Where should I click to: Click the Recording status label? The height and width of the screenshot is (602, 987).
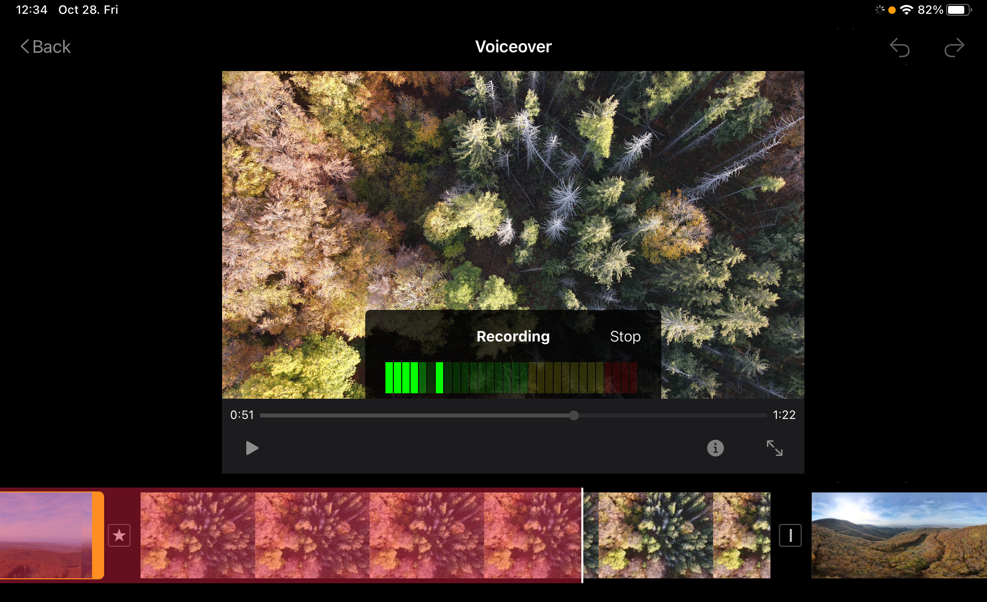513,337
